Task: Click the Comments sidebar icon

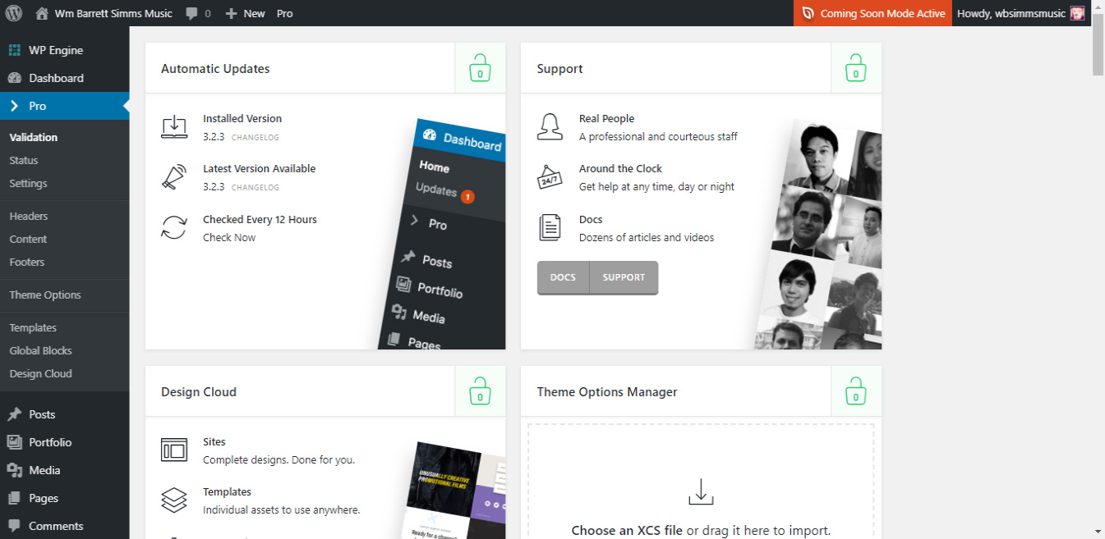Action: point(15,526)
